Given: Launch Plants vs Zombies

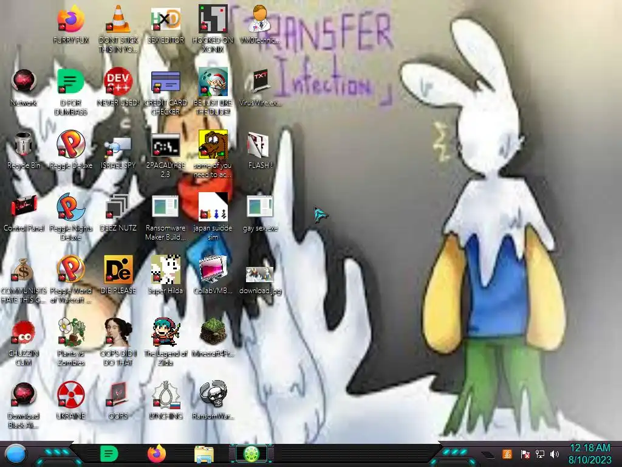Looking at the screenshot, I should click(x=70, y=332).
